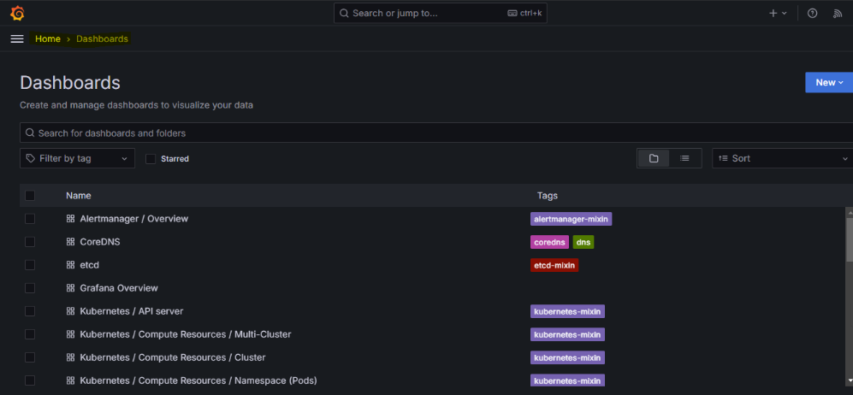853x395 pixels.
Task: Click dashboard icon beside Compute Resources / Multi-Cluster
Action: coord(70,334)
